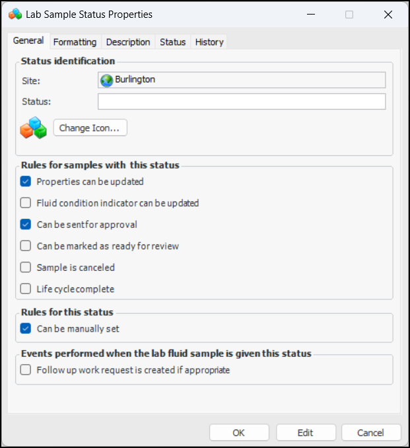Enable Fluid condition indicator can be updated
This screenshot has height=448, width=410.
point(26,203)
